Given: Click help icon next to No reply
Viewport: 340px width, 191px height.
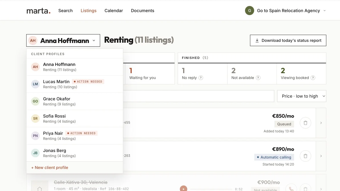Looking at the screenshot, I should click(x=201, y=78).
